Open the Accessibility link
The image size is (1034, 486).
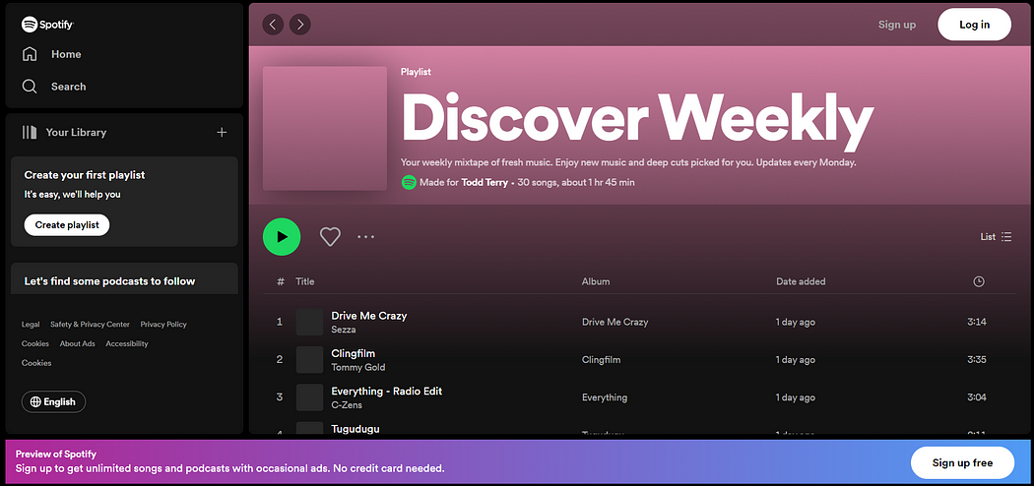[127, 343]
